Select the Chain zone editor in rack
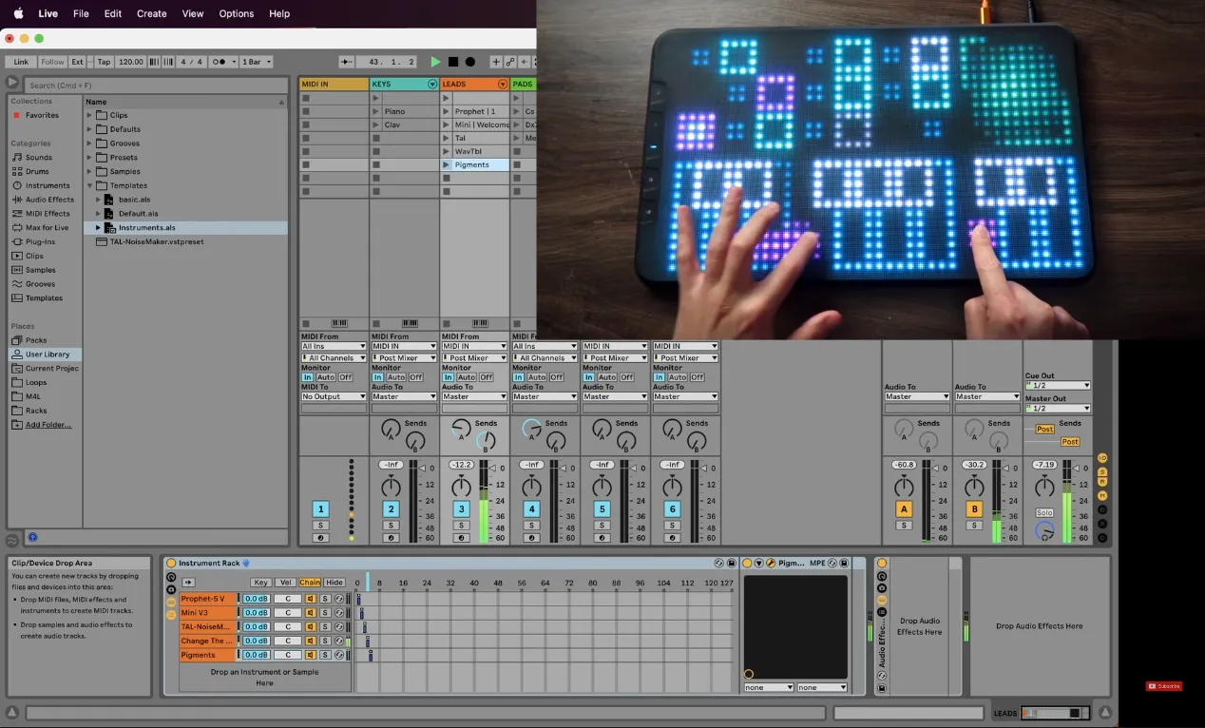The height and width of the screenshot is (728, 1205). [x=310, y=583]
